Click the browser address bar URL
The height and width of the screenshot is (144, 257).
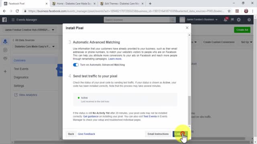[x=126, y=11]
